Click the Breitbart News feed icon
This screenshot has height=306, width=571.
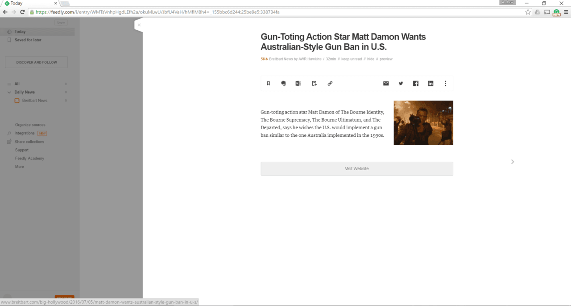tap(17, 101)
